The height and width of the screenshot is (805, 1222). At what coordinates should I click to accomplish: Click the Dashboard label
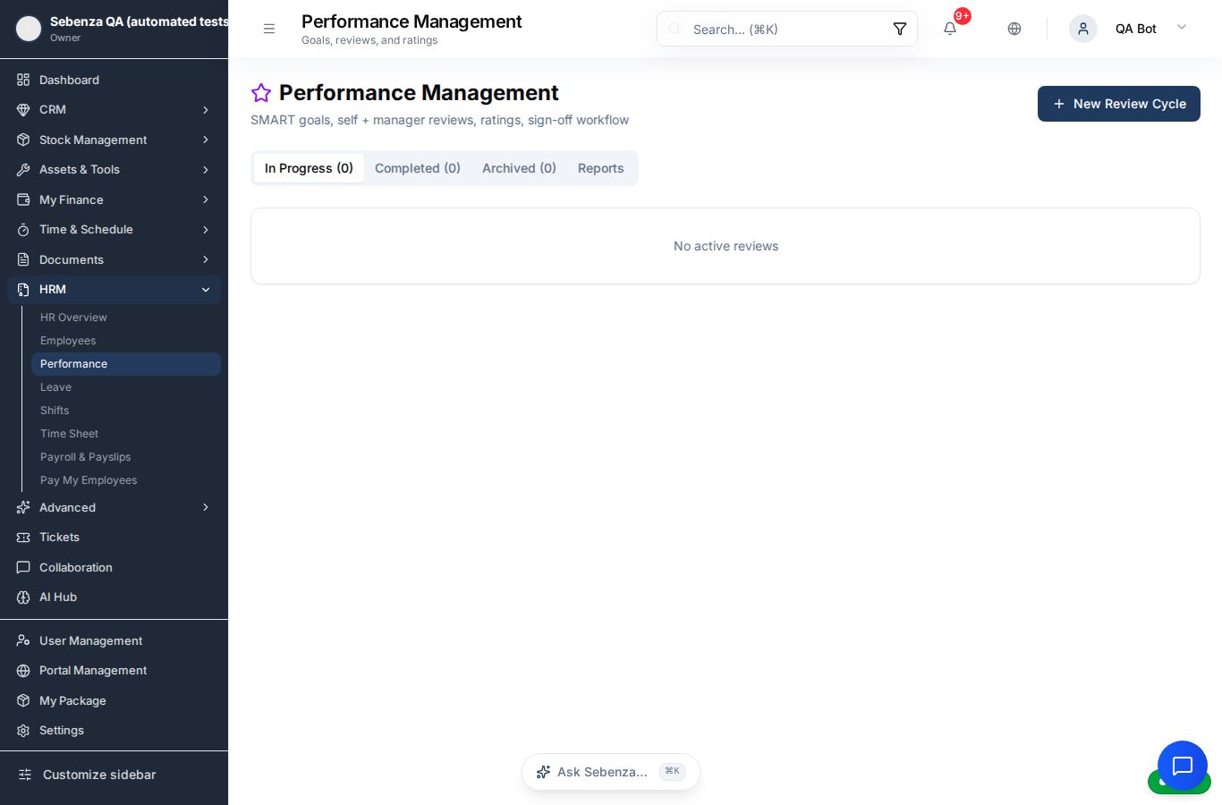point(69,80)
